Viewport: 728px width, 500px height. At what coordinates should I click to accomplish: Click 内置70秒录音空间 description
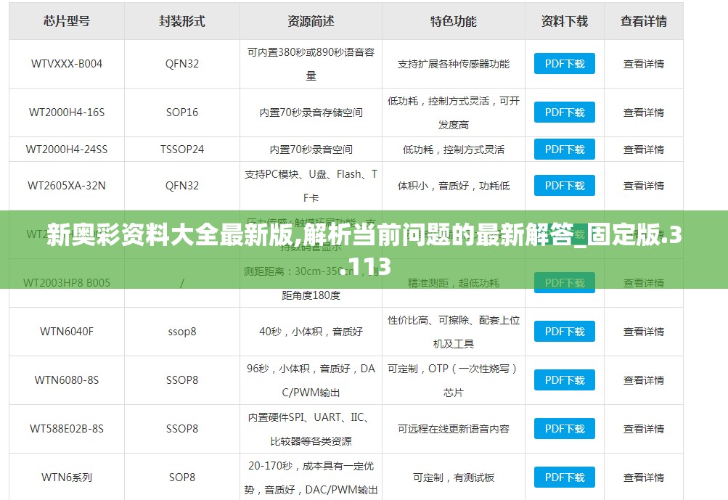coord(311,149)
